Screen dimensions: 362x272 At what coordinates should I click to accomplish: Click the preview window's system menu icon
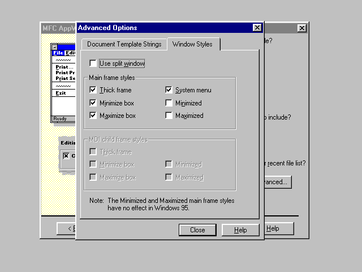(55, 47)
